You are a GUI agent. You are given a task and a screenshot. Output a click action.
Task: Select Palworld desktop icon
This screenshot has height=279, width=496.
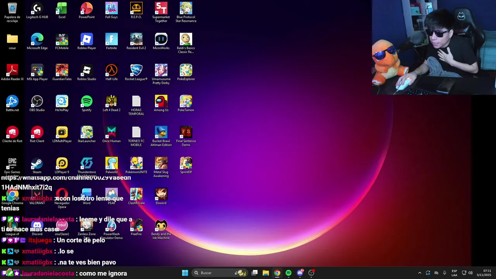coord(112,166)
